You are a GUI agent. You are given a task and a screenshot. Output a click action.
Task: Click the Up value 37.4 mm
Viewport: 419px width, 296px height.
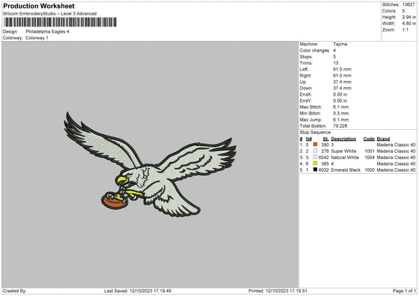point(342,82)
